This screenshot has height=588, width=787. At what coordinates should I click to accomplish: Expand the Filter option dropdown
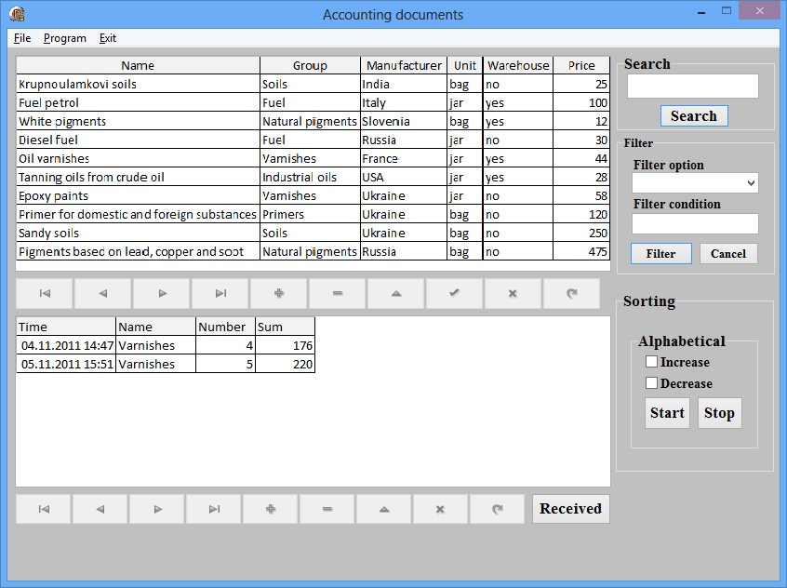(x=752, y=184)
